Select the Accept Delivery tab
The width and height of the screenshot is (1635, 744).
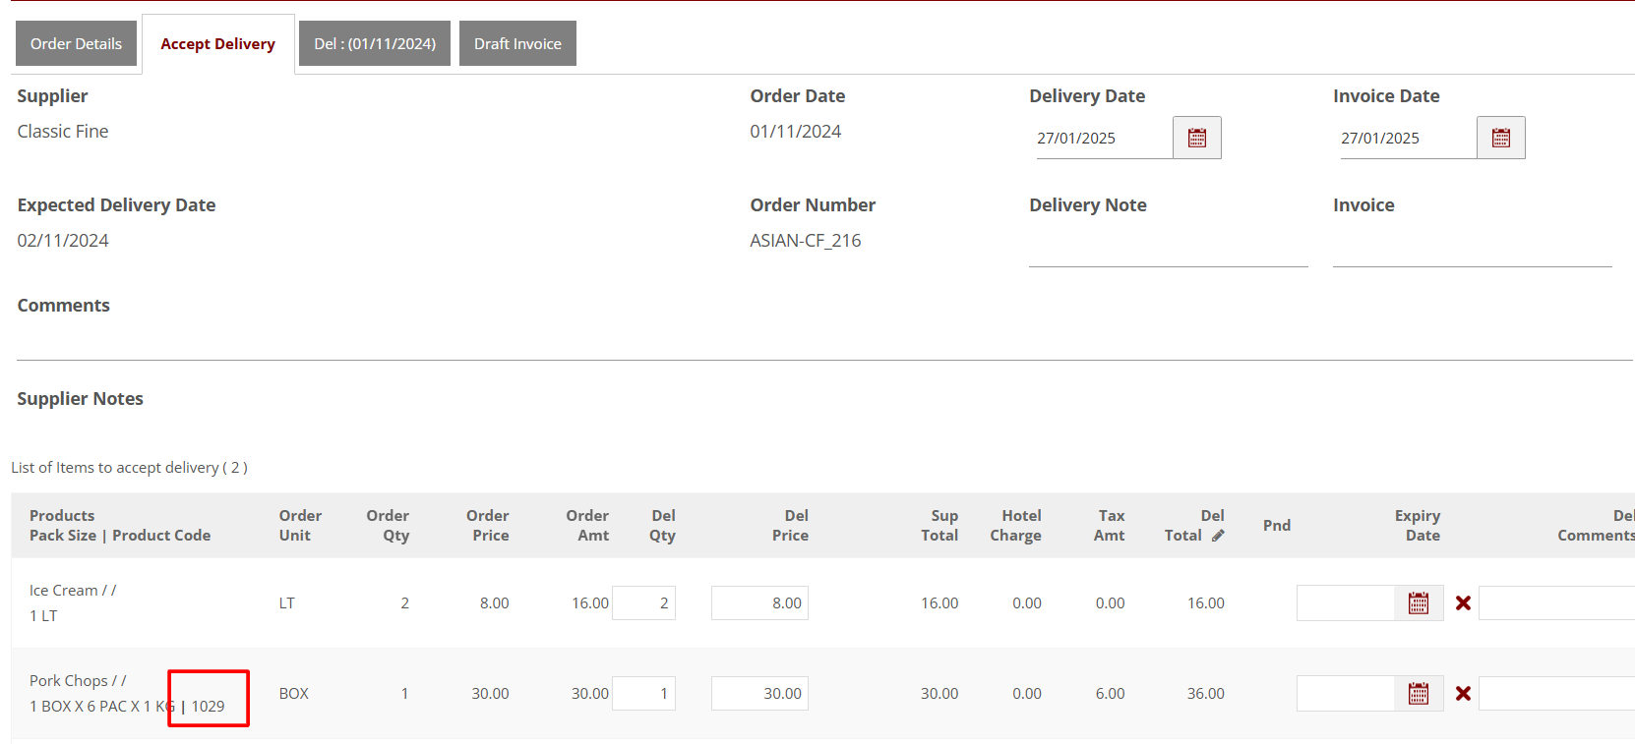click(x=217, y=43)
